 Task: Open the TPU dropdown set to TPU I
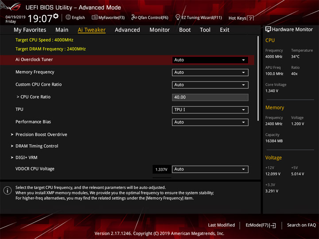tap(210, 110)
